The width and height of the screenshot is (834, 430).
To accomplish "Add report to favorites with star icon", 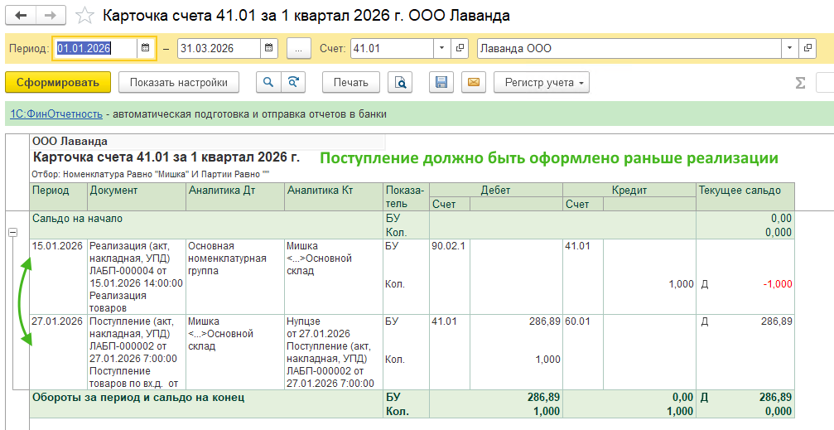I will 84,16.
